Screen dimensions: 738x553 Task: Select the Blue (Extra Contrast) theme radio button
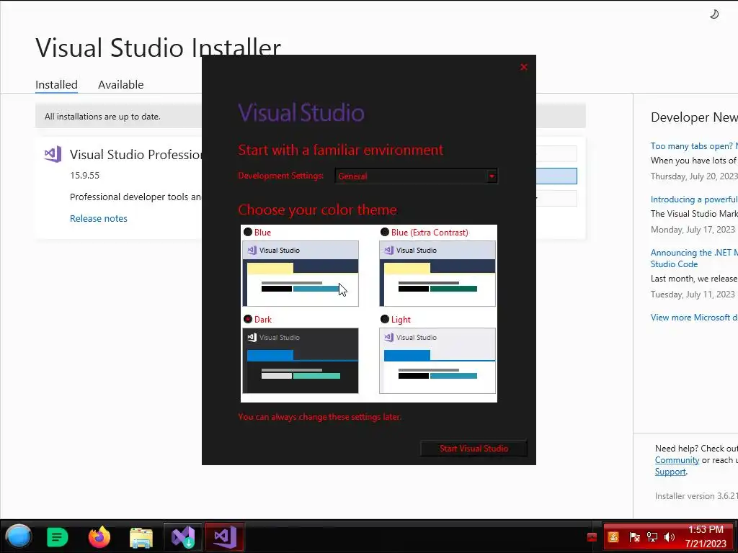tap(385, 232)
